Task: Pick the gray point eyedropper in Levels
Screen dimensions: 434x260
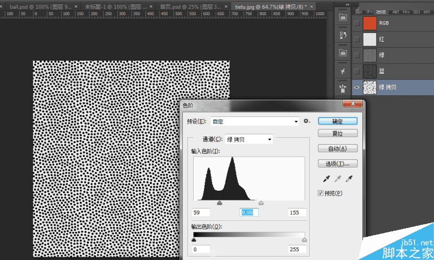Action: coord(337,179)
